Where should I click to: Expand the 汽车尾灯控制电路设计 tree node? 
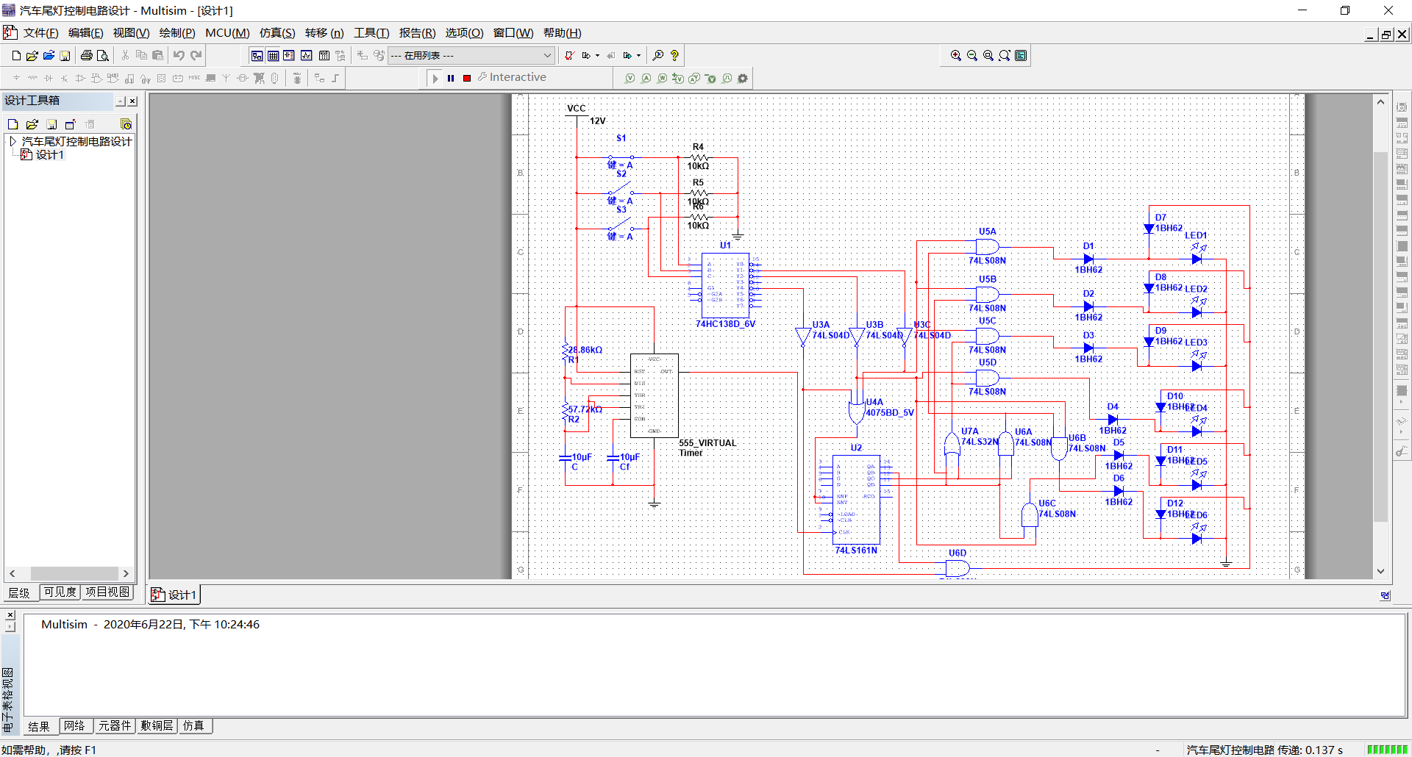pos(13,141)
